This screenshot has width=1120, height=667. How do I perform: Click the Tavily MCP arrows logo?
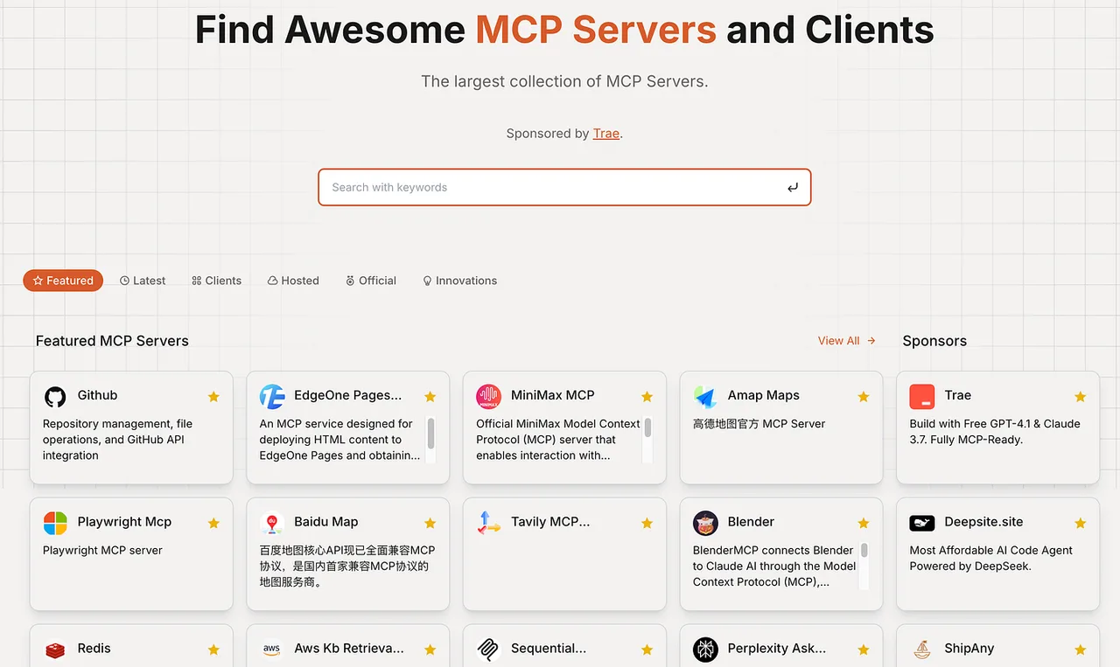tap(488, 524)
